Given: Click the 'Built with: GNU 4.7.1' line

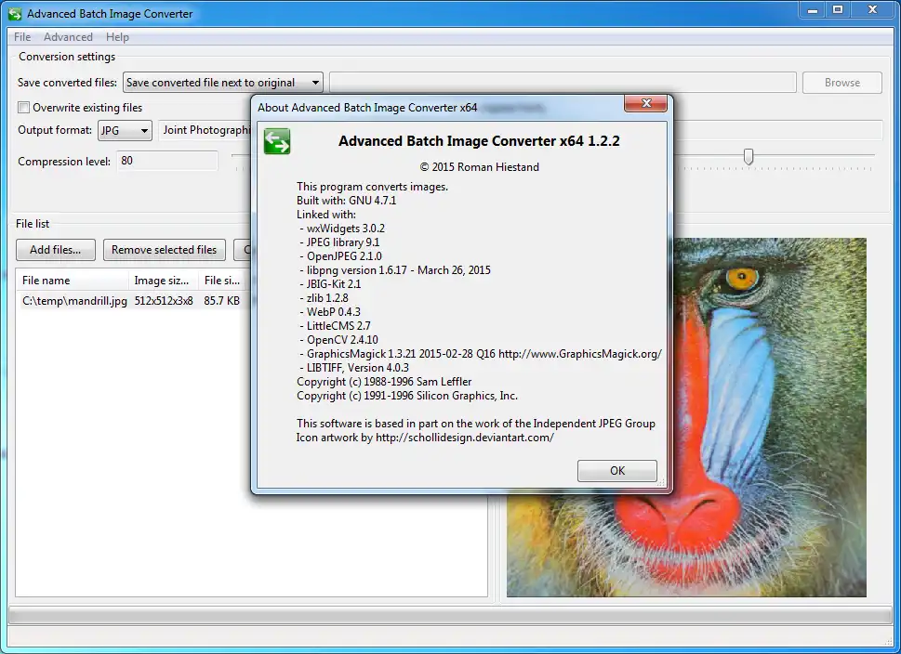Looking at the screenshot, I should tap(347, 201).
